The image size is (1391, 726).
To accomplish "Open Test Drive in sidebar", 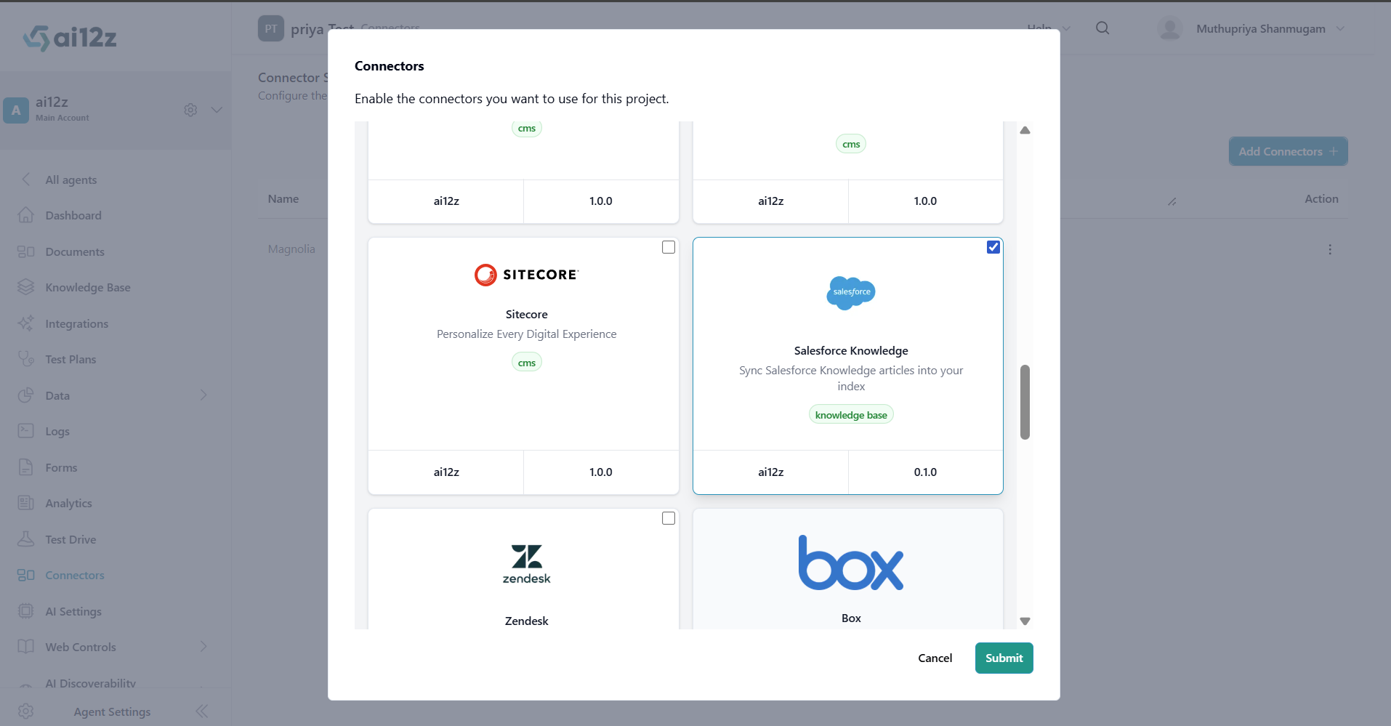I will pyautogui.click(x=70, y=539).
